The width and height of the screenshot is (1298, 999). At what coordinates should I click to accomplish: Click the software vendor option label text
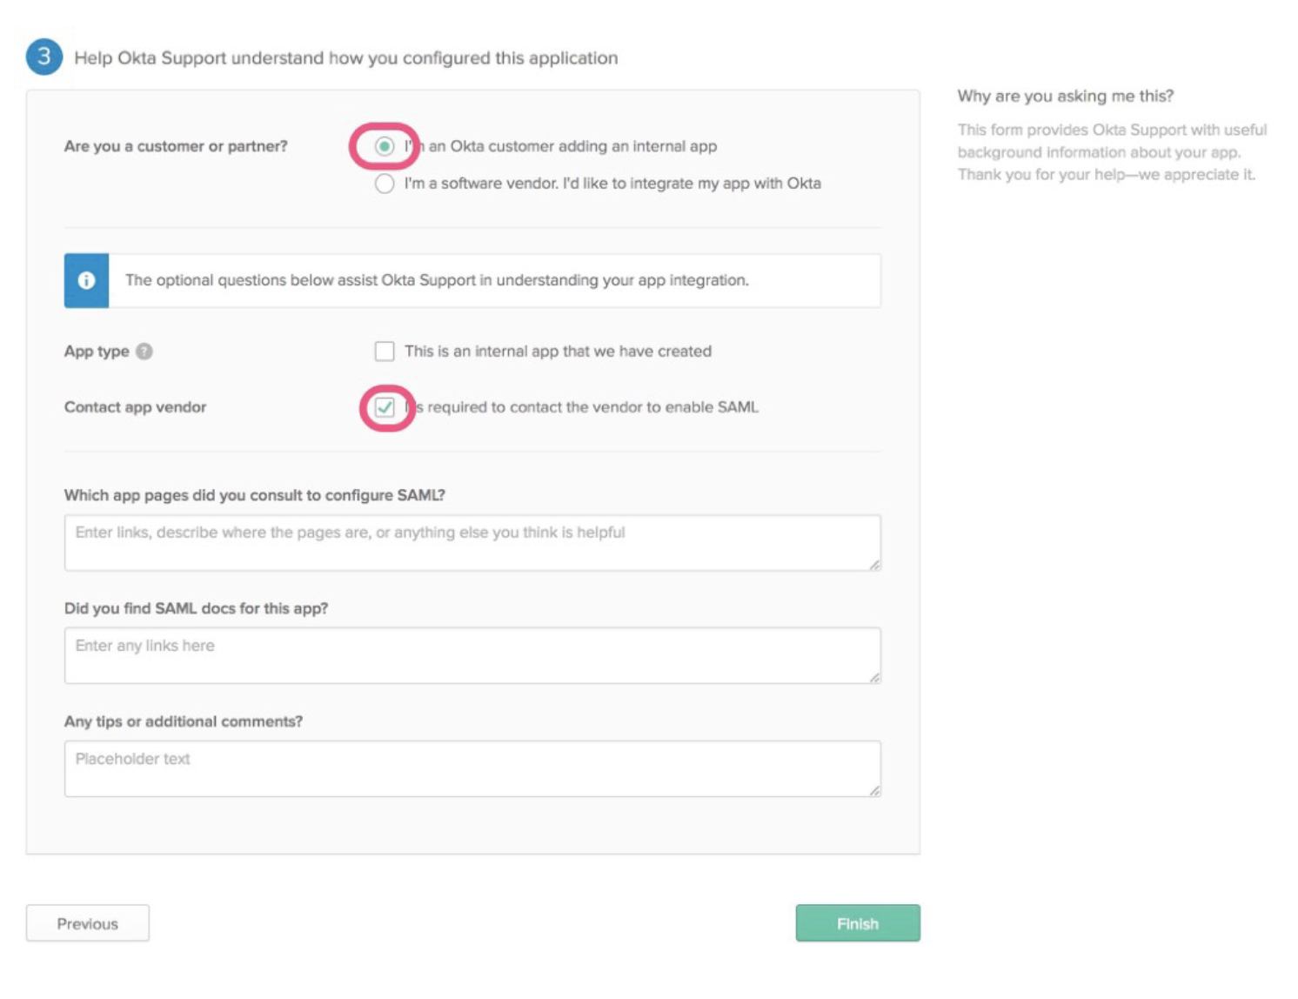[x=612, y=184]
